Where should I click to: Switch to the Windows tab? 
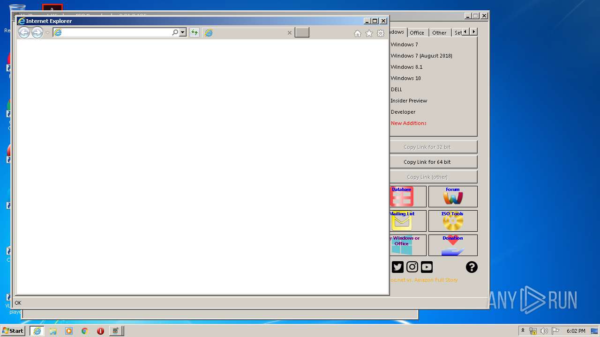[397, 32]
